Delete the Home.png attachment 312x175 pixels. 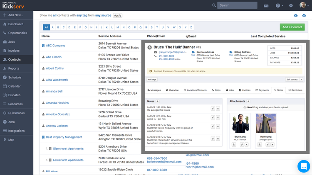tap(272, 145)
